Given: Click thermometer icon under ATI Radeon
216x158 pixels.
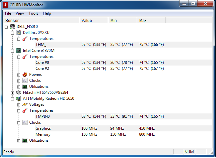Looking at the screenshot, I should point(25,110).
